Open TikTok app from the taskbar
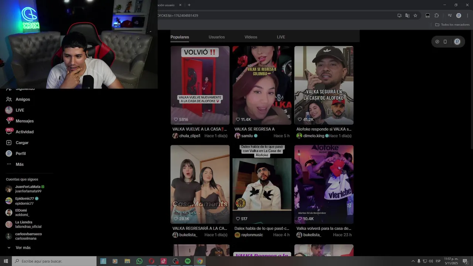 coord(163,261)
